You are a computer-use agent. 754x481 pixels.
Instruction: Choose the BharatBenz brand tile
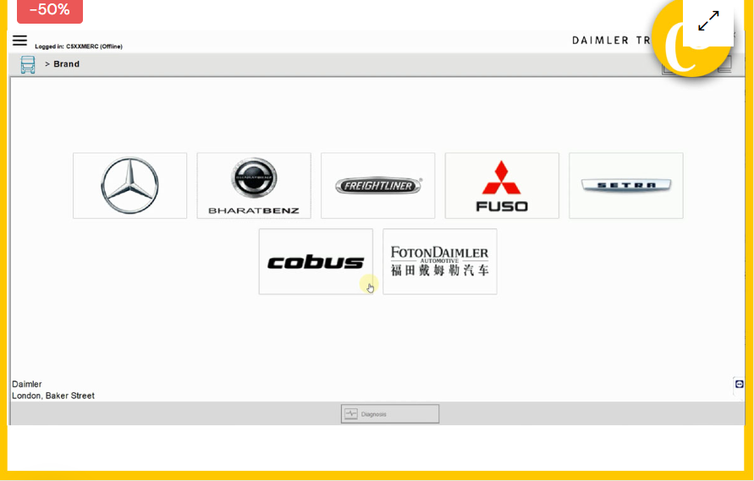pos(254,186)
